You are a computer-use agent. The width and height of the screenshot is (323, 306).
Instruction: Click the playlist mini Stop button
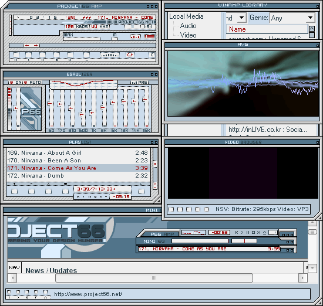pyautogui.click(x=95, y=197)
